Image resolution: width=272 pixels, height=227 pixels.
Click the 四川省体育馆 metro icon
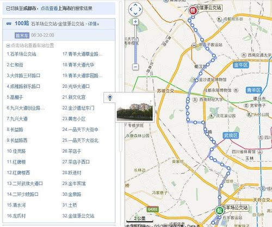[260, 152]
